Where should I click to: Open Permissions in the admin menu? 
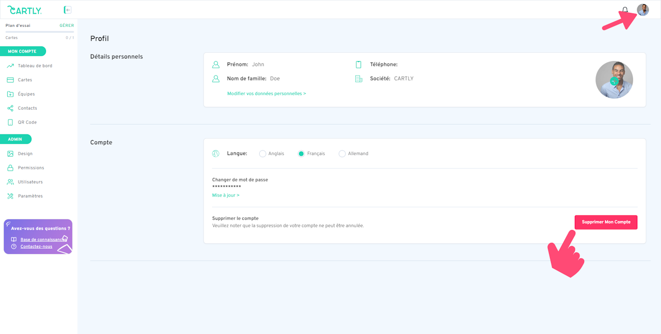tap(31, 168)
